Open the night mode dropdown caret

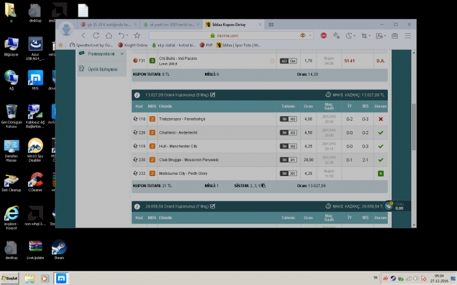tap(355, 36)
